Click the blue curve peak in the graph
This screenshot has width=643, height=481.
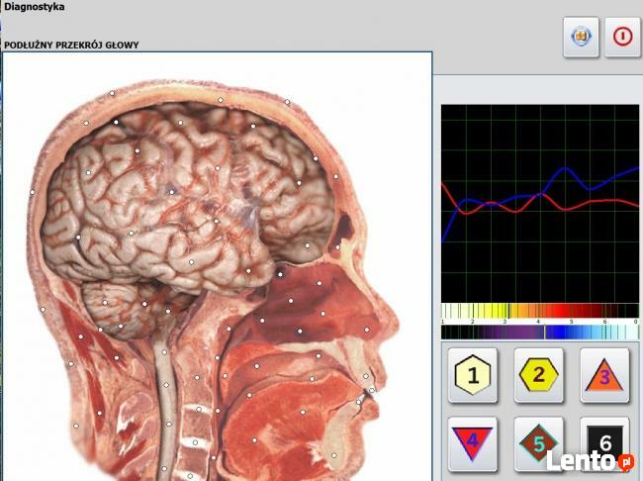pyautogui.click(x=570, y=170)
